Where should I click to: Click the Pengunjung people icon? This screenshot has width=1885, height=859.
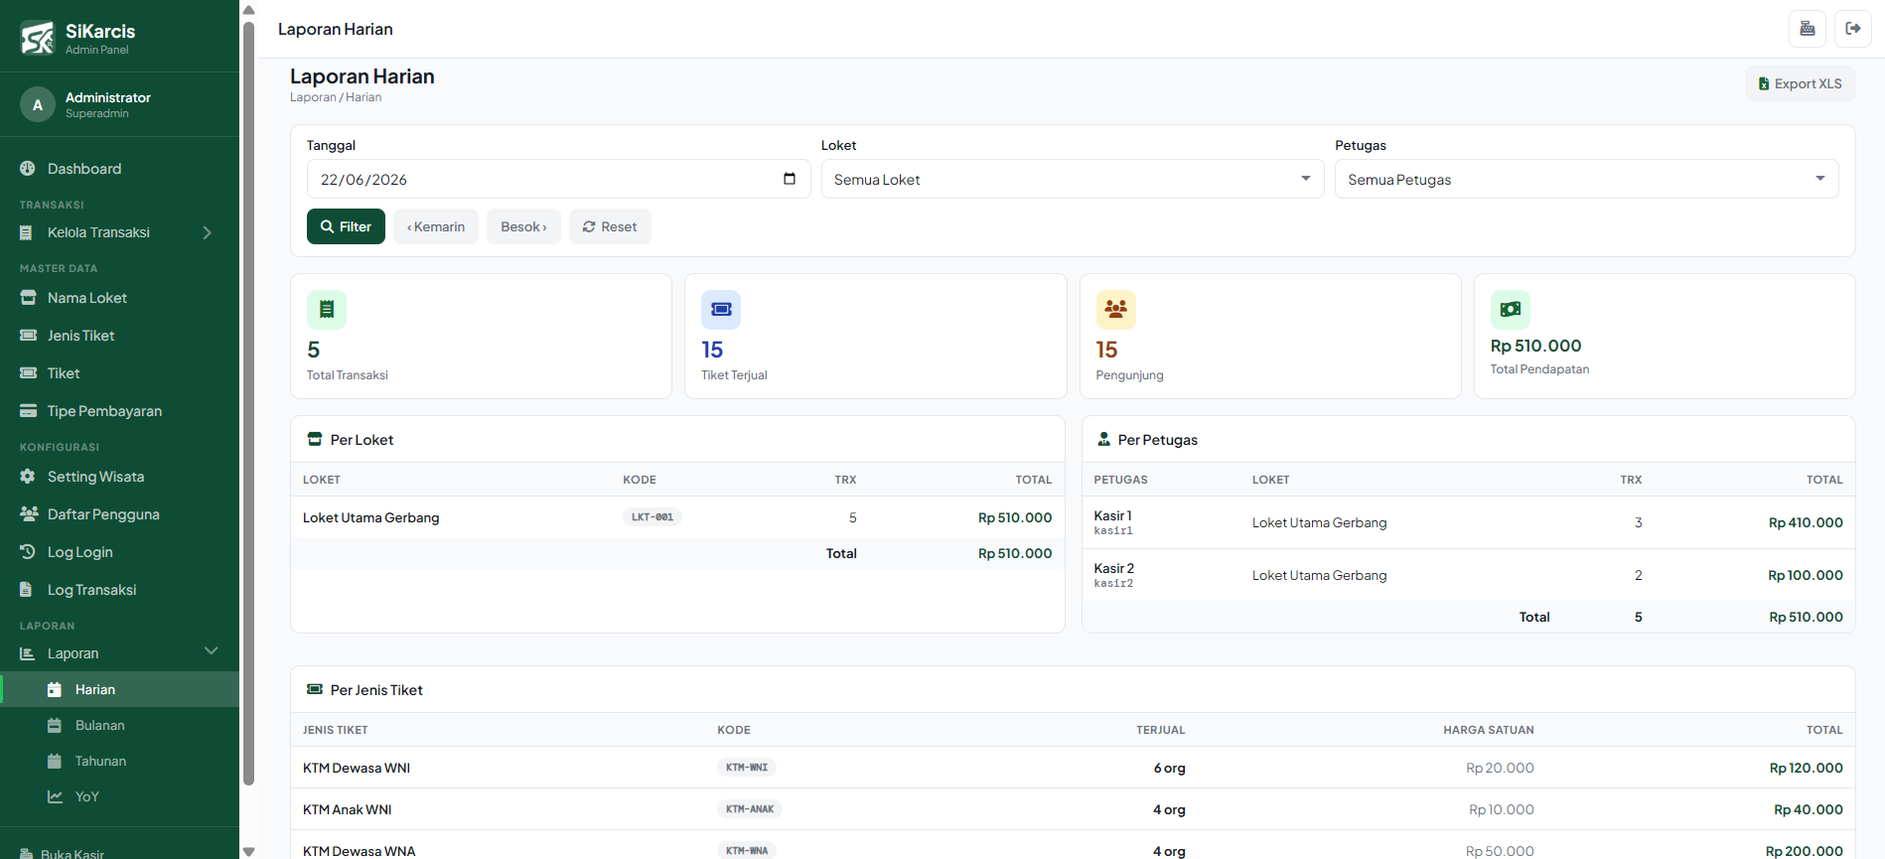coord(1116,310)
